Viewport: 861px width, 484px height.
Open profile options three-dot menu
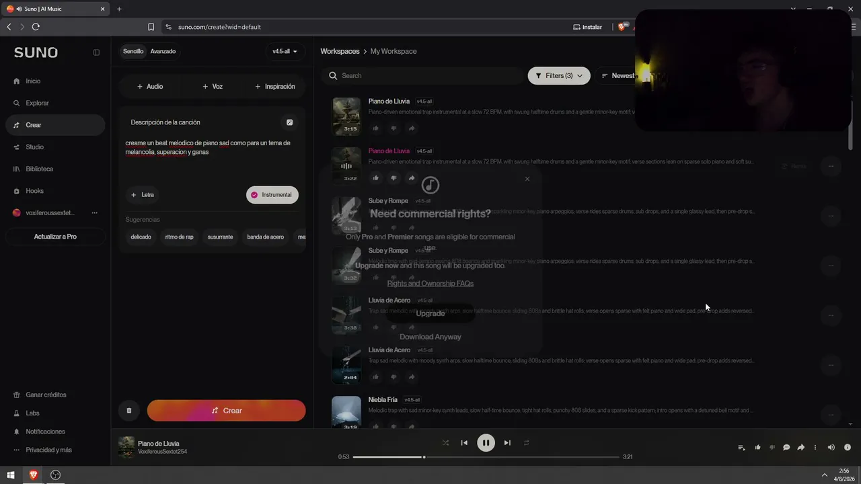pos(95,213)
